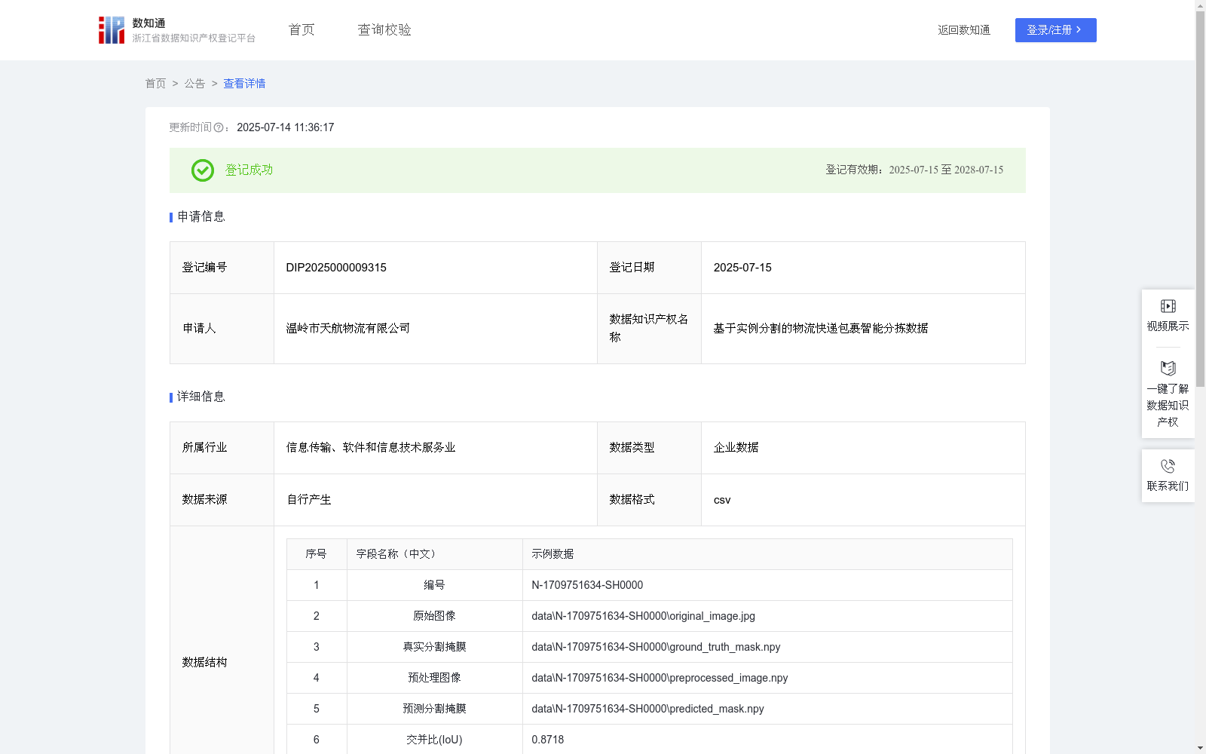1206x754 pixels.
Task: Select 基于实例分割的物流快递包裹智能分拣数据 text
Action: [821, 329]
